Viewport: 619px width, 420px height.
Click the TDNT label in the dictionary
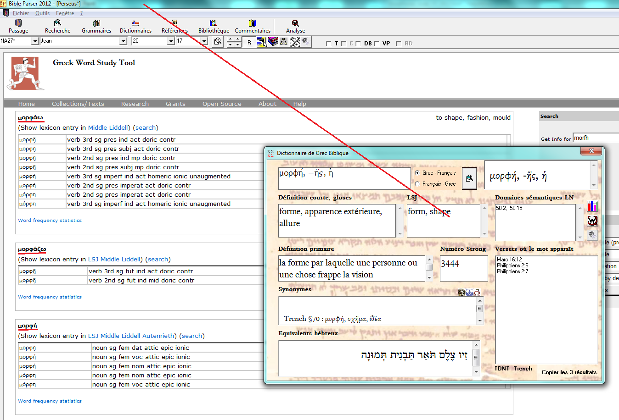(x=502, y=369)
